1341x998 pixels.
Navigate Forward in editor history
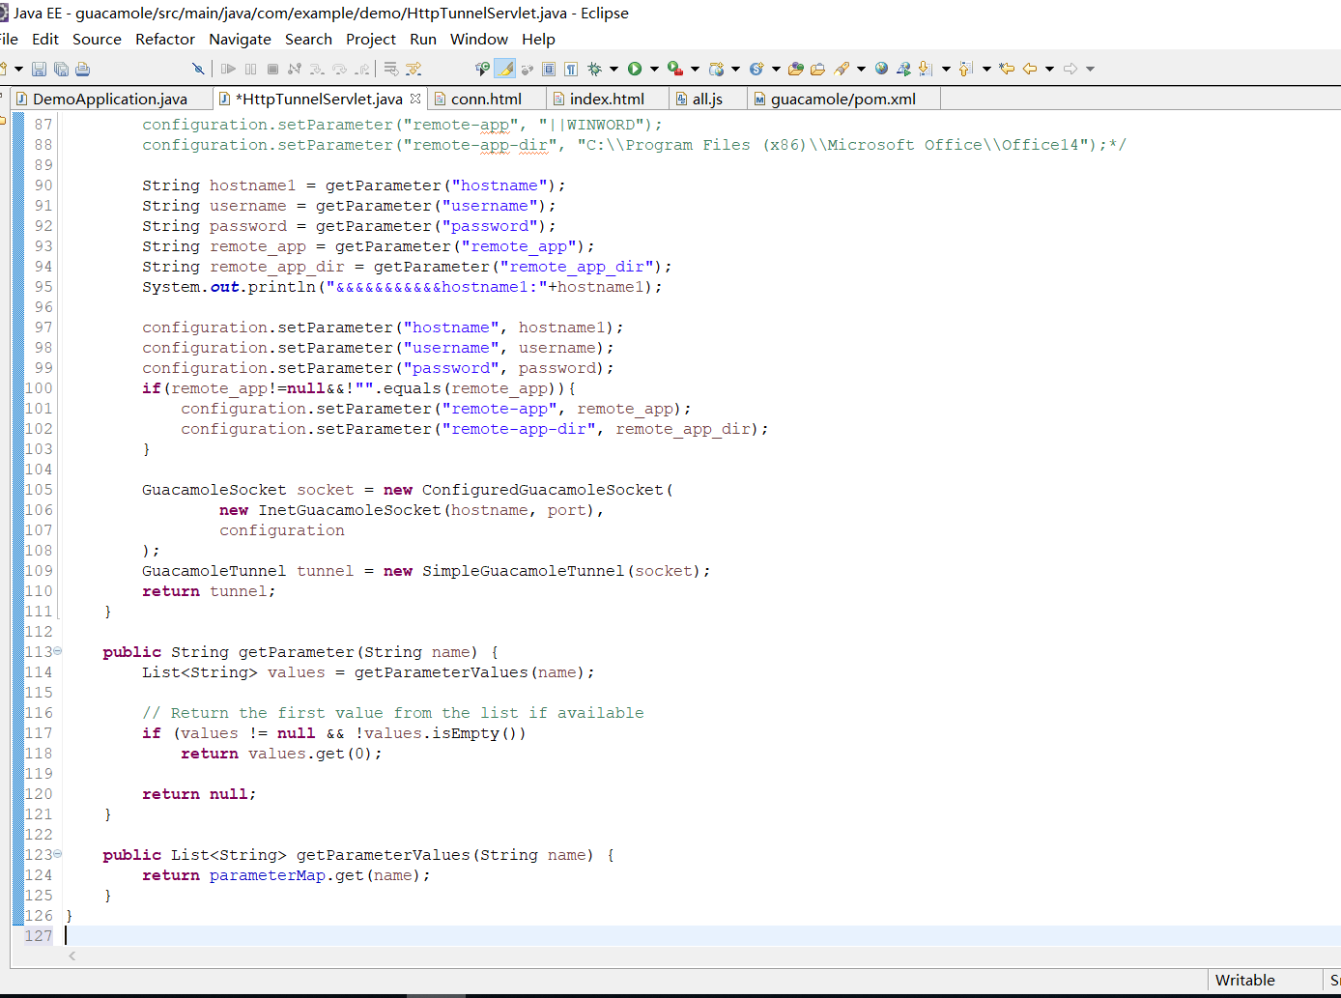tap(1070, 69)
